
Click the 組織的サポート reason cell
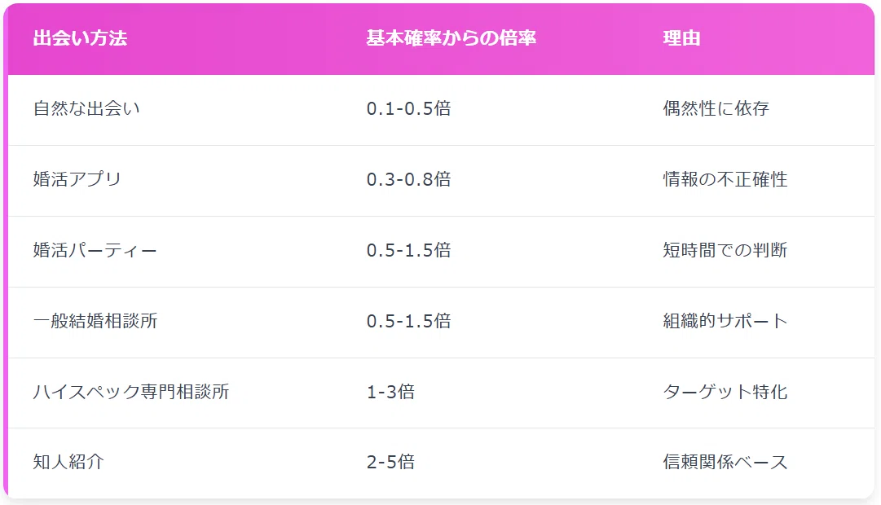[725, 321]
